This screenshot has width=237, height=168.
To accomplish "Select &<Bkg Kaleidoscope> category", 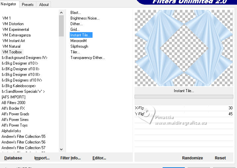I will pos(19,86).
